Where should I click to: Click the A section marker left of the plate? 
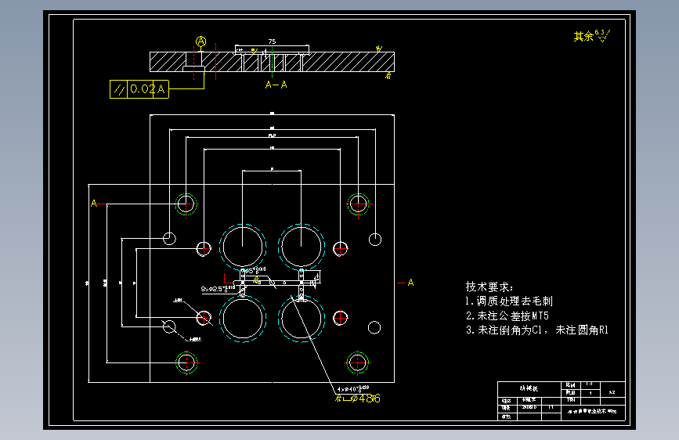tap(94, 203)
